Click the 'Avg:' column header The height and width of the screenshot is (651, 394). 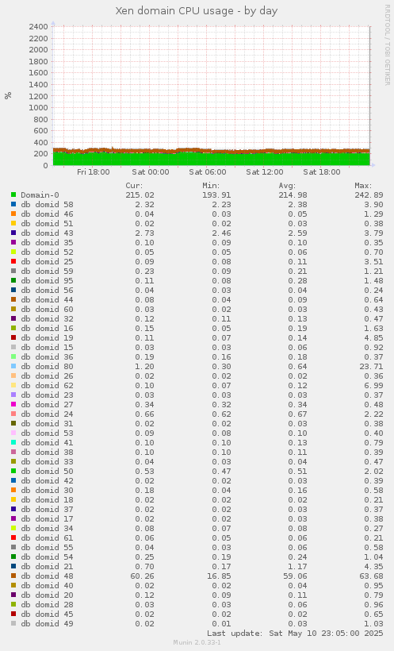coord(287,186)
